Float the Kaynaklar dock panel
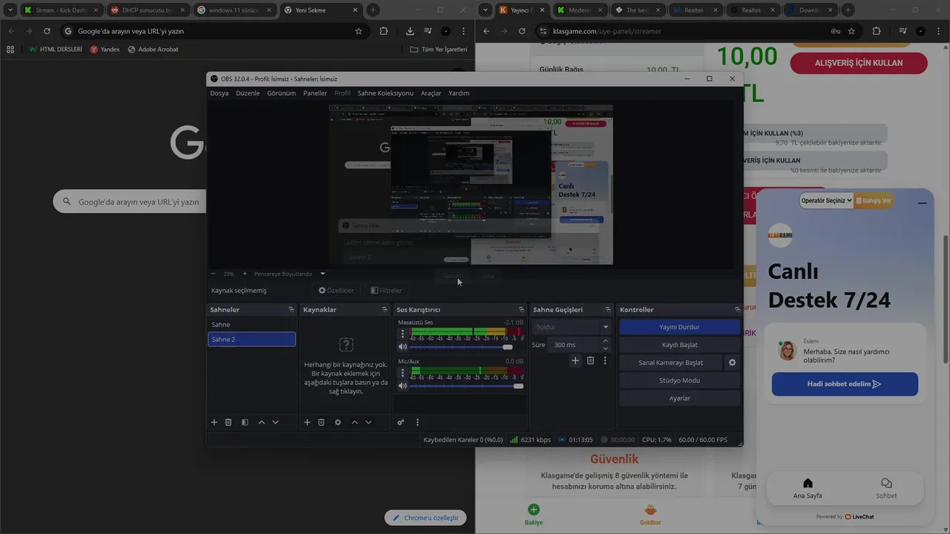The image size is (950, 534). coord(384,309)
